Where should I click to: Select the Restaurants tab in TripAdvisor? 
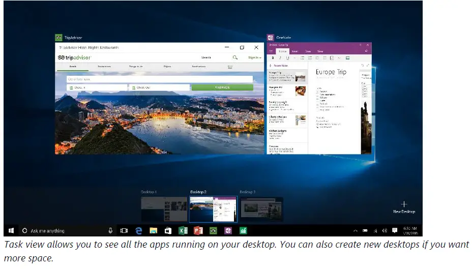pos(104,67)
